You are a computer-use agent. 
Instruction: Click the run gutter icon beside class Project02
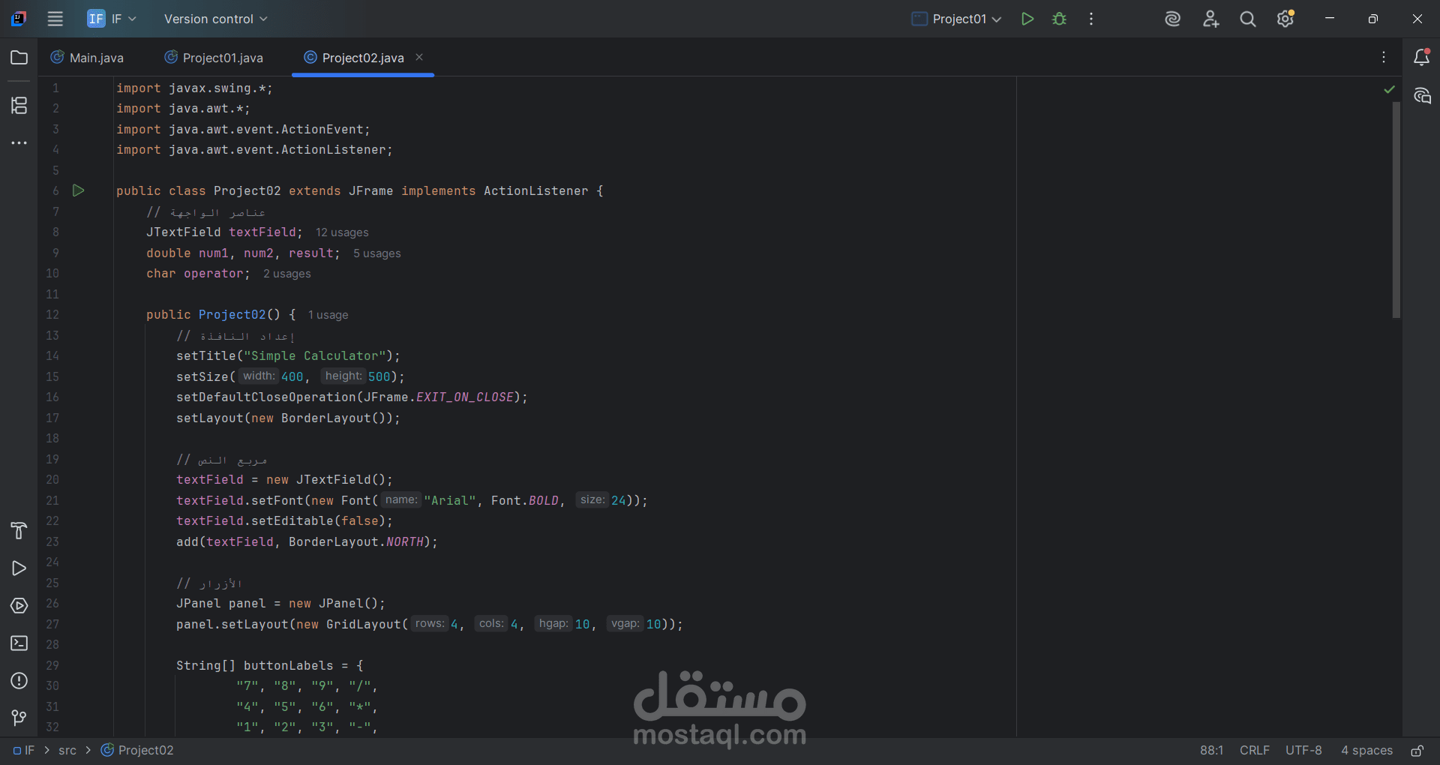(x=78, y=190)
